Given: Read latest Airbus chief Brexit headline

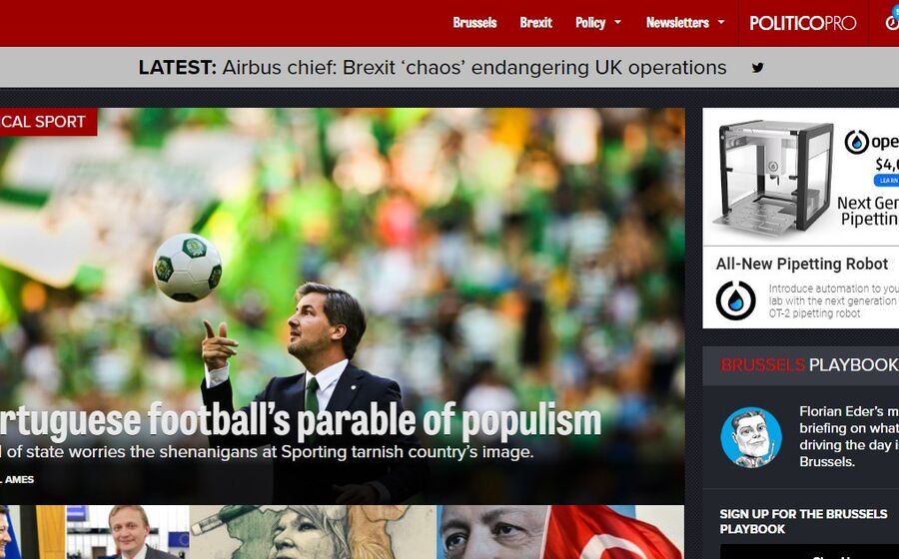Looking at the screenshot, I should tap(473, 68).
